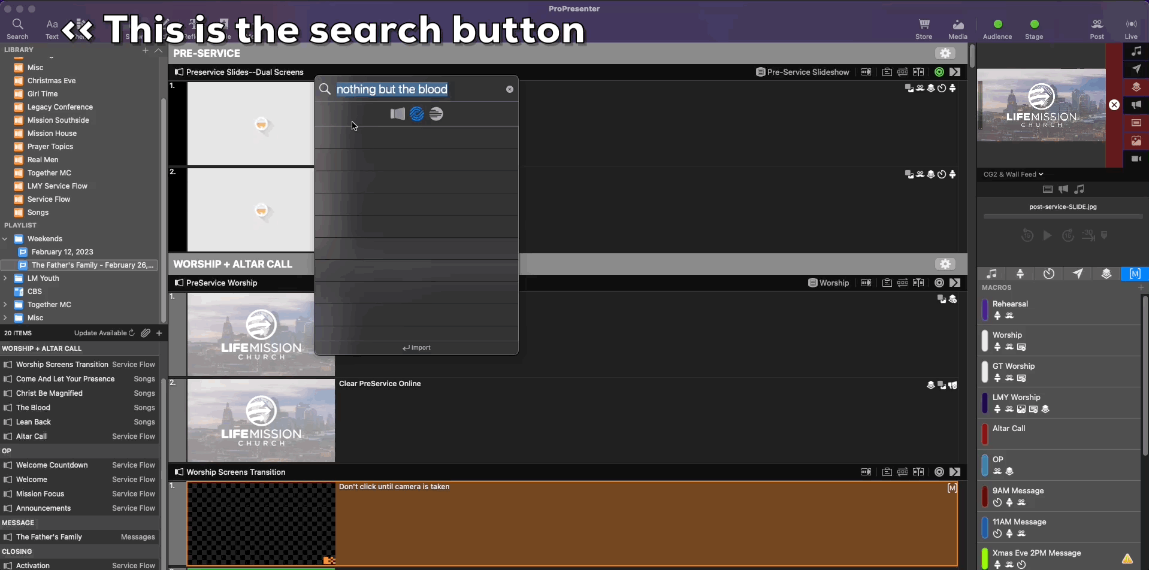Open the slide layout icon in Worship Screens Transition header
1149x570 pixels.
[918, 472]
